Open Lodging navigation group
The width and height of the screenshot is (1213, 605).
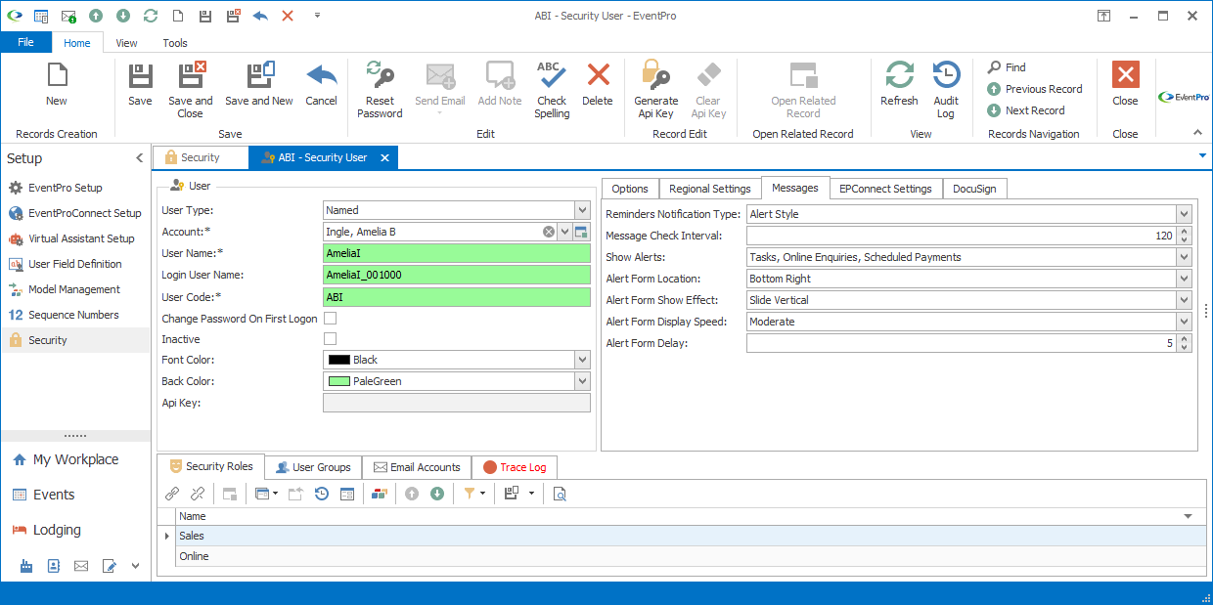pyautogui.click(x=75, y=530)
